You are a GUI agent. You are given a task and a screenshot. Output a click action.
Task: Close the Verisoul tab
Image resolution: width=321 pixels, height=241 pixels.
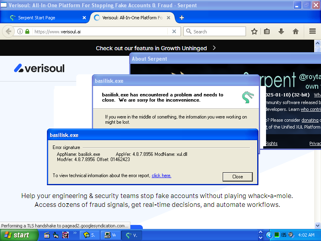[x=169, y=18]
